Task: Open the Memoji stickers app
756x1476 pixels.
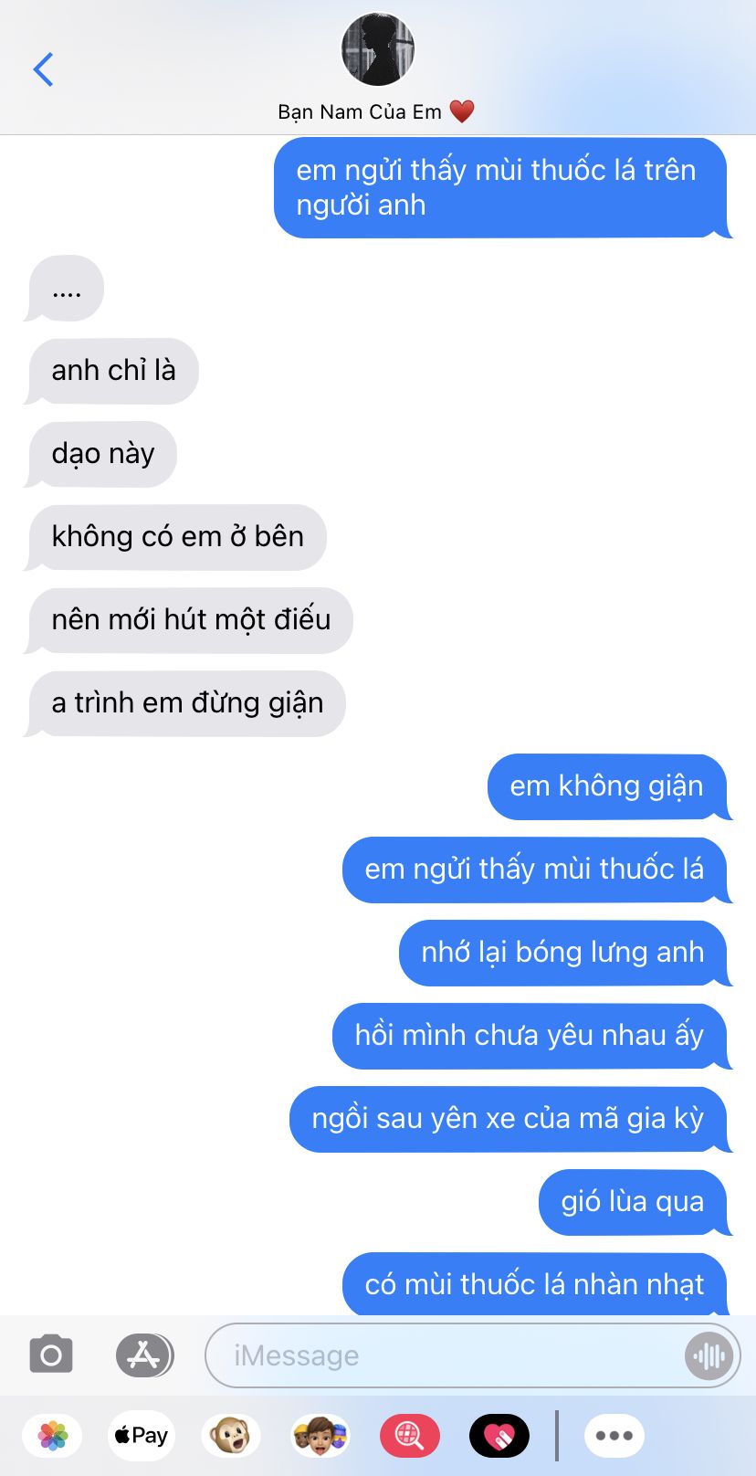Action: (320, 1436)
